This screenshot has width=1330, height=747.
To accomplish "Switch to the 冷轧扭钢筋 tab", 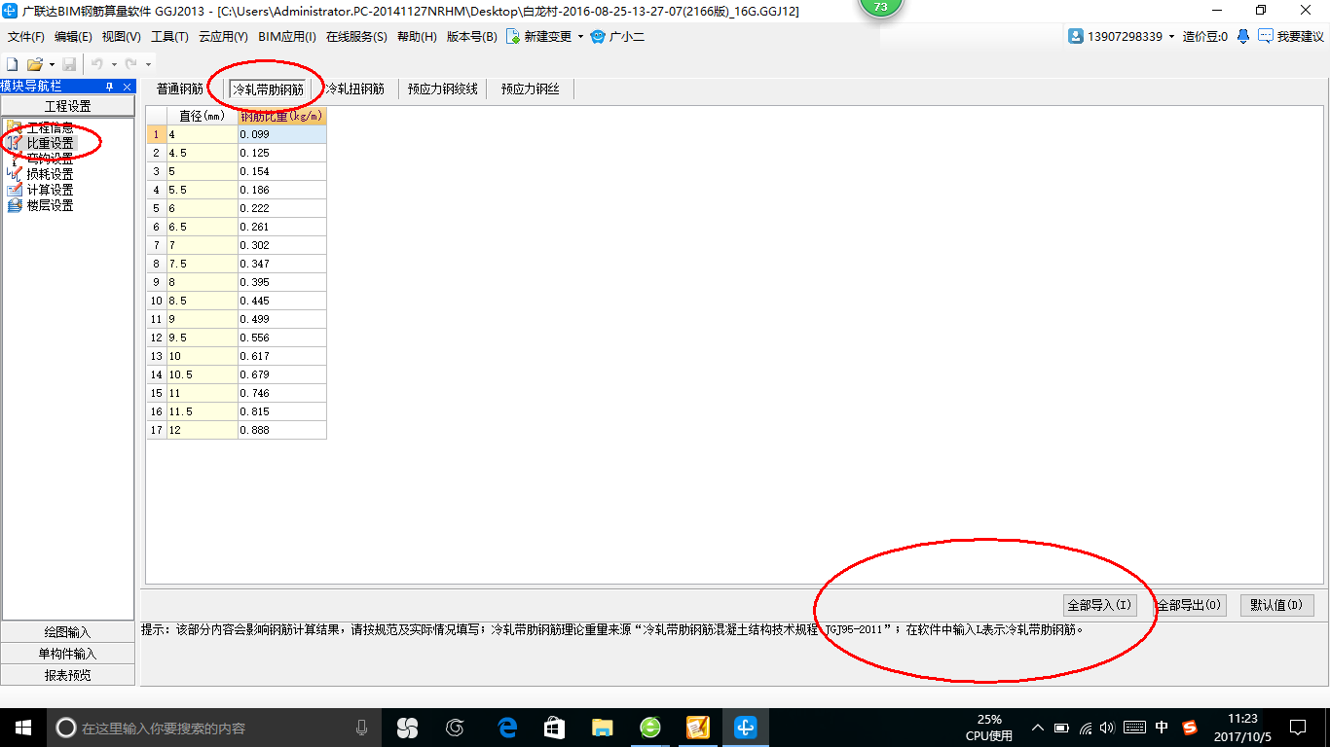I will point(354,89).
